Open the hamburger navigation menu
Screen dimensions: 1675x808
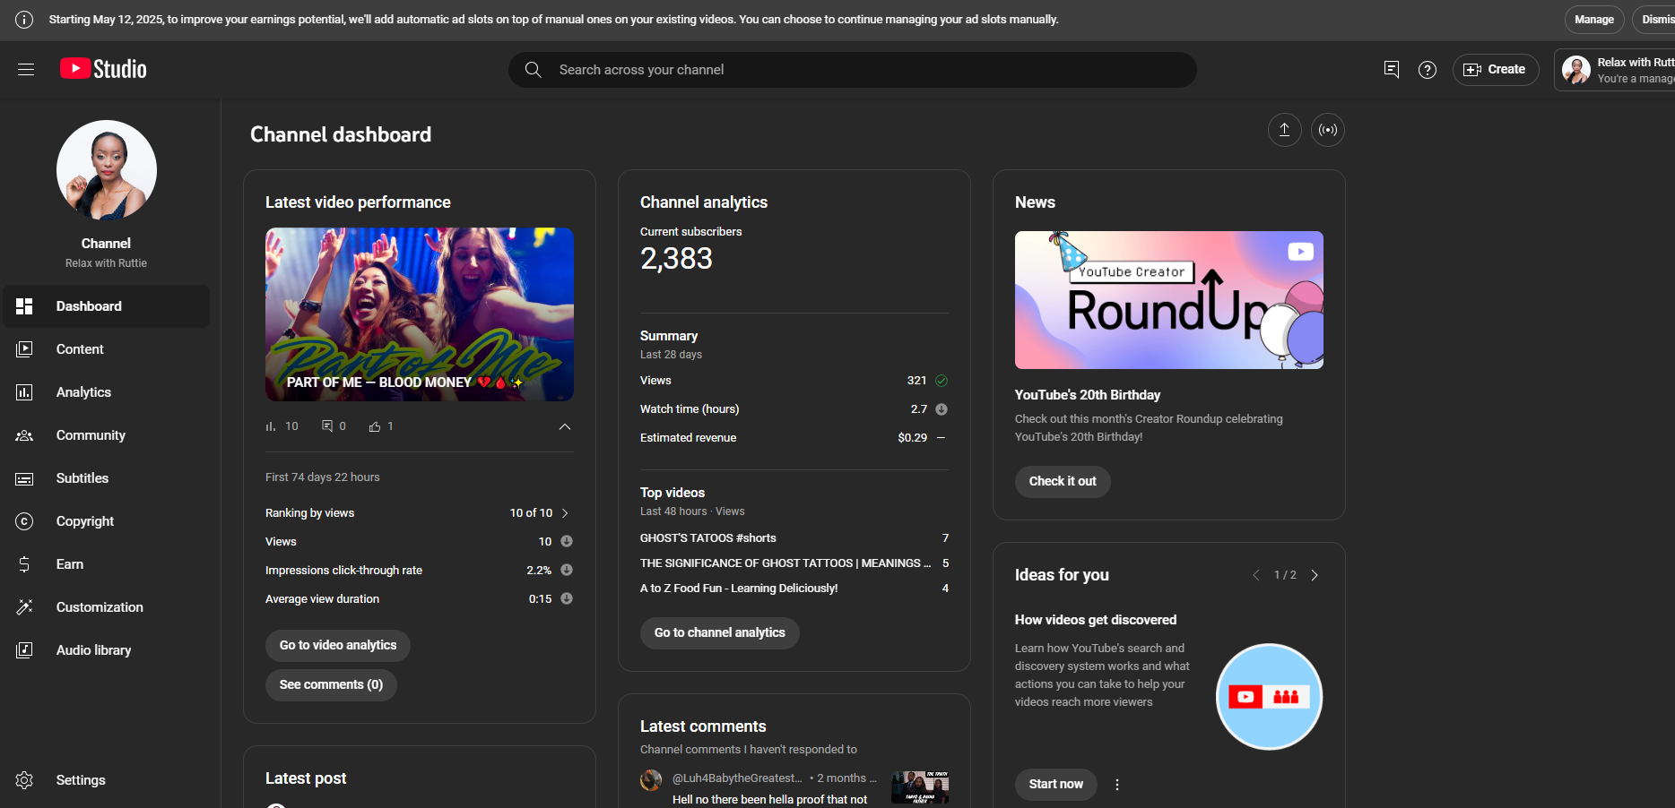(x=26, y=69)
